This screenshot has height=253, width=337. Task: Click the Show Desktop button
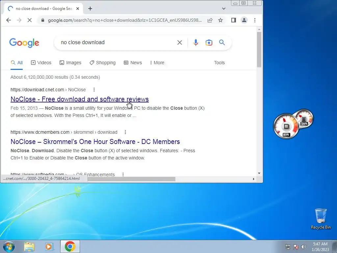click(x=335, y=247)
